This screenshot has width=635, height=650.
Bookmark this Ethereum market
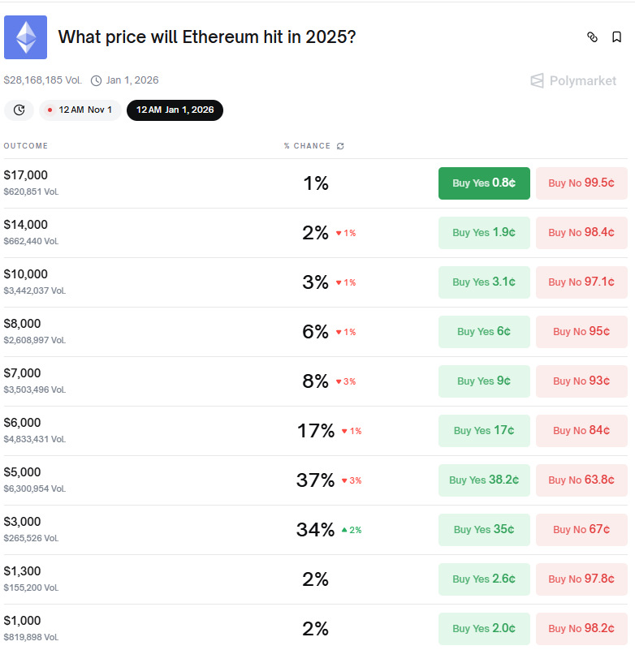pyautogui.click(x=617, y=37)
